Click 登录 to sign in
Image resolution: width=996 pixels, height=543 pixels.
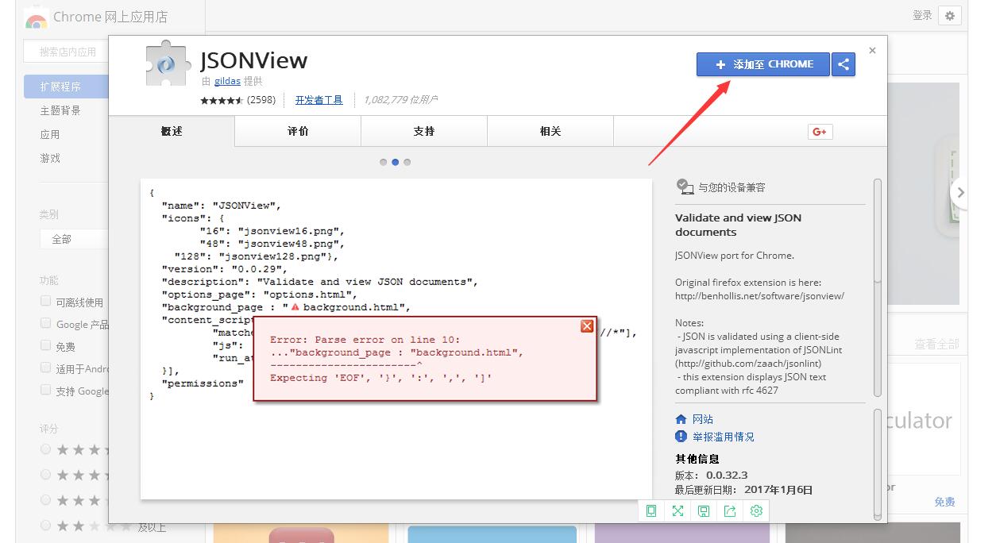click(x=922, y=16)
